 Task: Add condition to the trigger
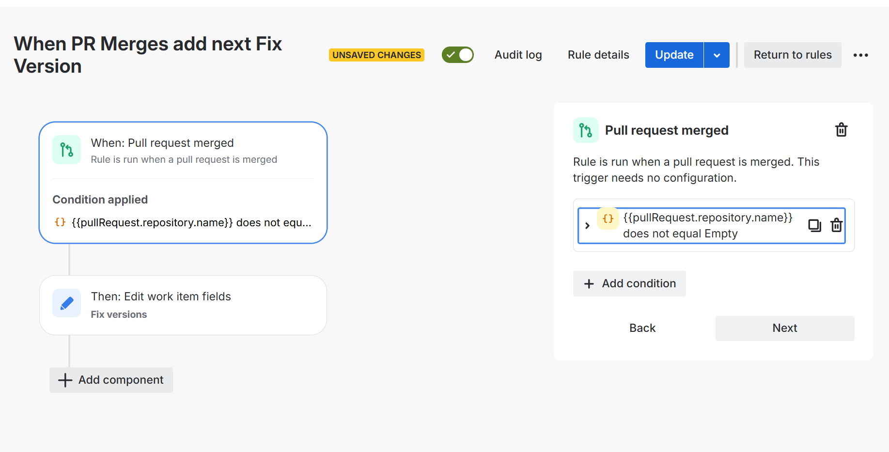(629, 283)
